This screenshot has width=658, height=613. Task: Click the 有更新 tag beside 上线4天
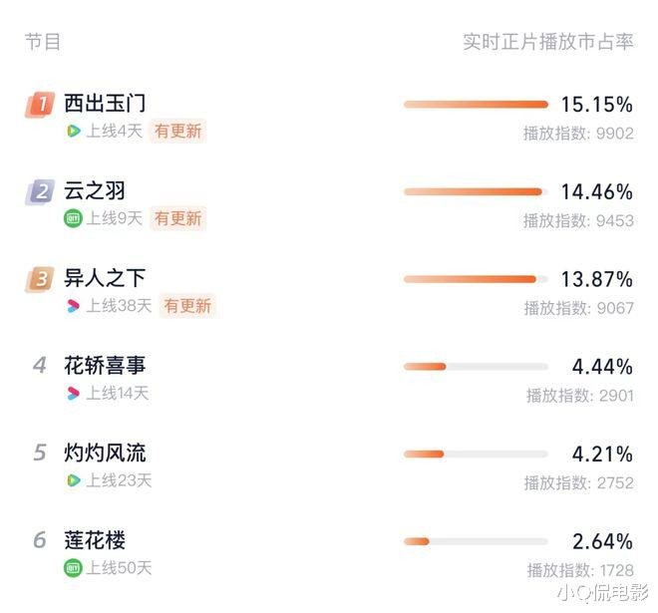(178, 131)
